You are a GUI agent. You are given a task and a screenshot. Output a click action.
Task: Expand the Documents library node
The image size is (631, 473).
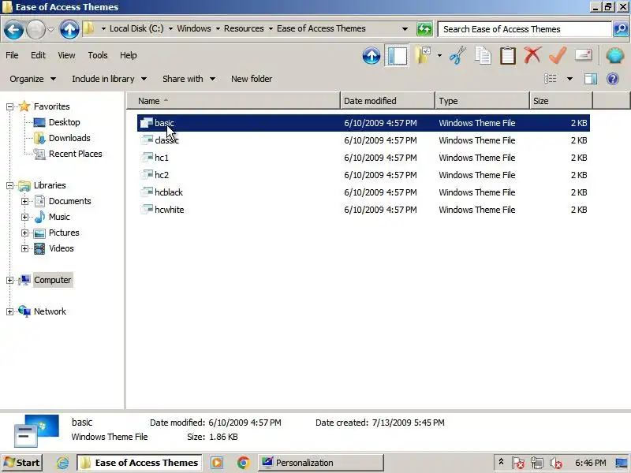tap(24, 201)
